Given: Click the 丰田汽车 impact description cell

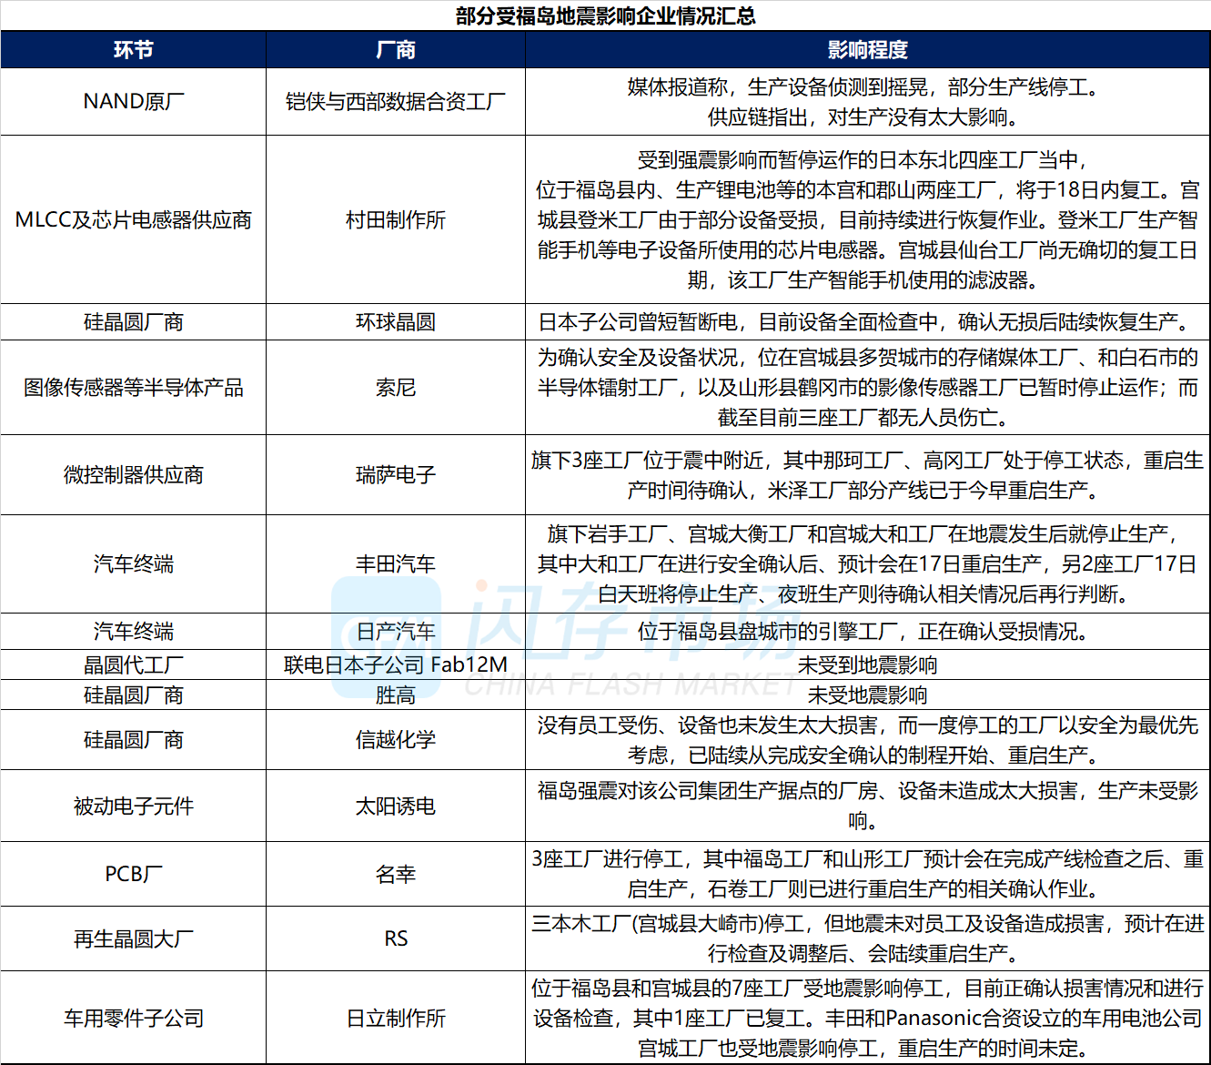Looking at the screenshot, I should point(867,564).
